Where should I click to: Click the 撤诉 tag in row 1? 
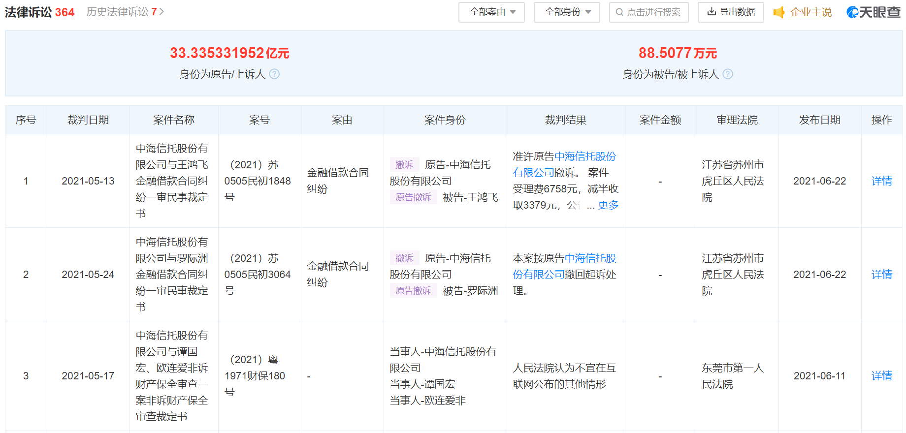[404, 164]
